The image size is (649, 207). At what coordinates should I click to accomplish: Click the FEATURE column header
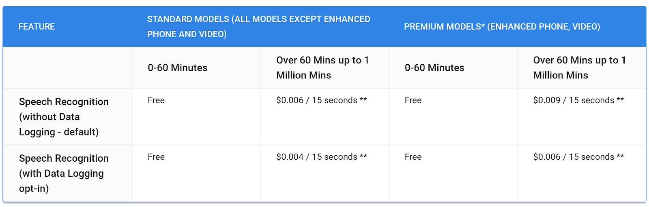(37, 27)
